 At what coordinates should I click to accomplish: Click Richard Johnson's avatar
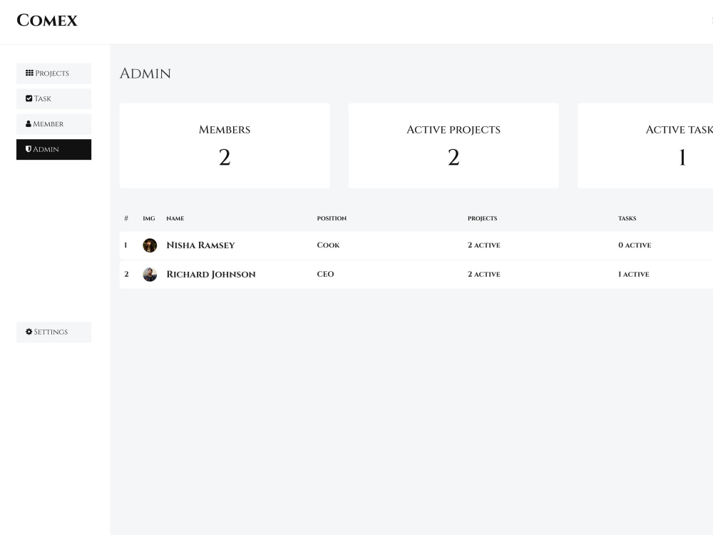coord(150,275)
